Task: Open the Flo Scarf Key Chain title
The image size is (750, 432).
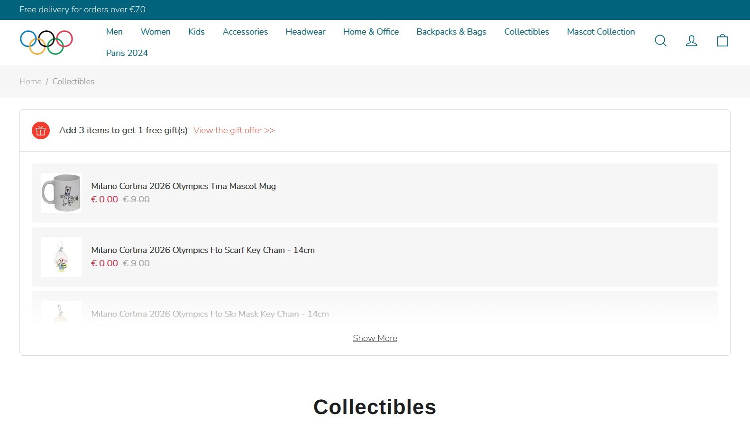Action: click(203, 250)
